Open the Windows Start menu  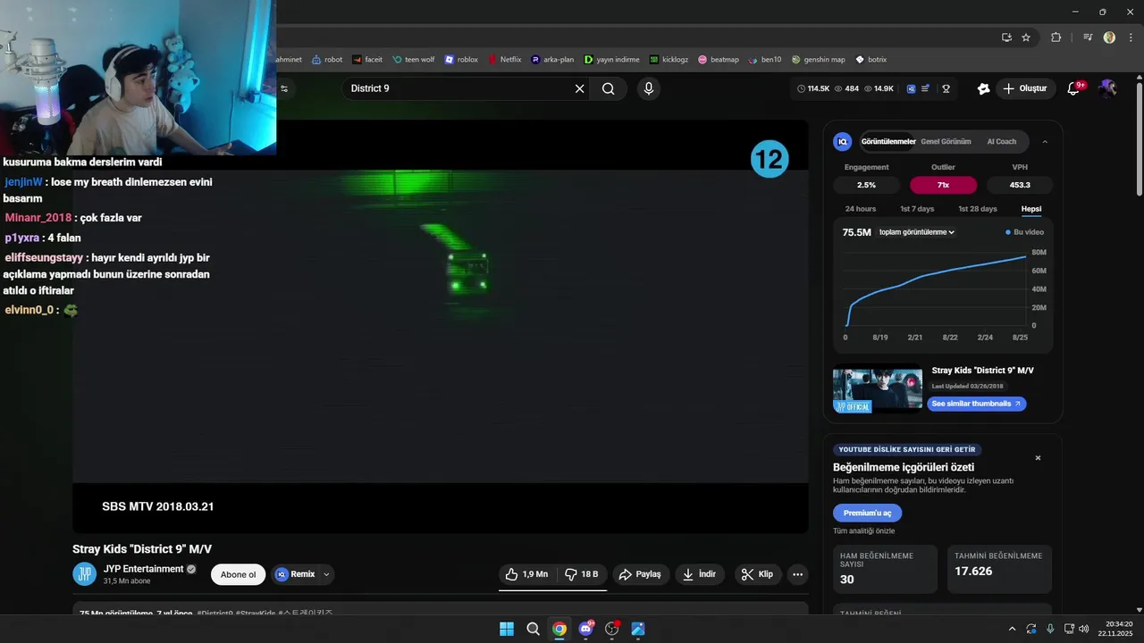pos(507,629)
